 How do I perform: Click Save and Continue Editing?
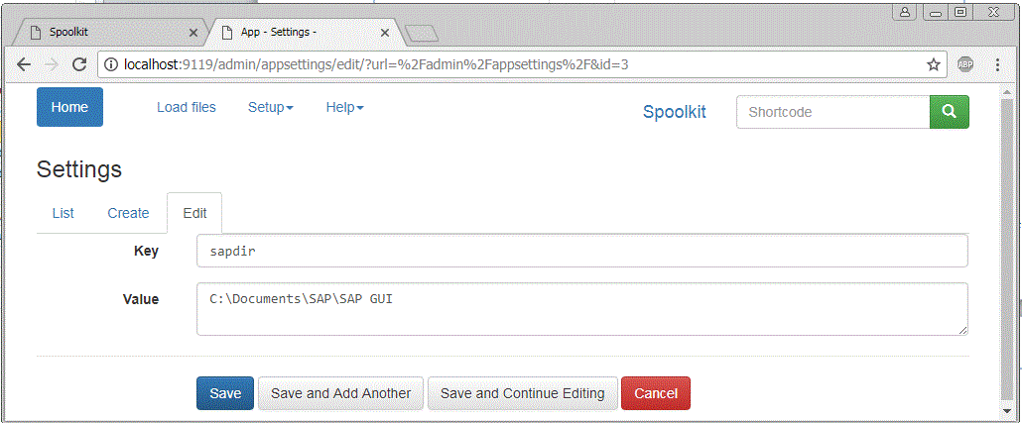point(522,393)
